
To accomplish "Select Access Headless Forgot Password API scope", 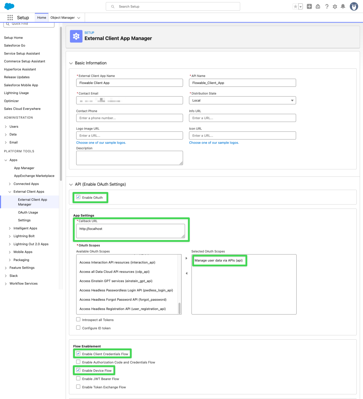I will [123, 300].
